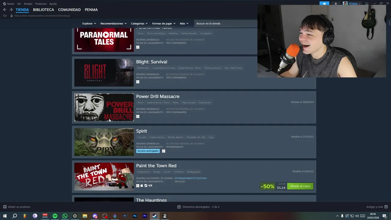
Task: Open the Steam announcements megaphone button
Action: tap(324, 4)
